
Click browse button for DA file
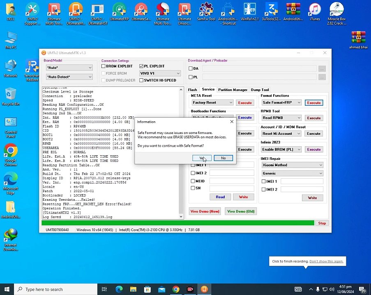[x=322, y=69]
